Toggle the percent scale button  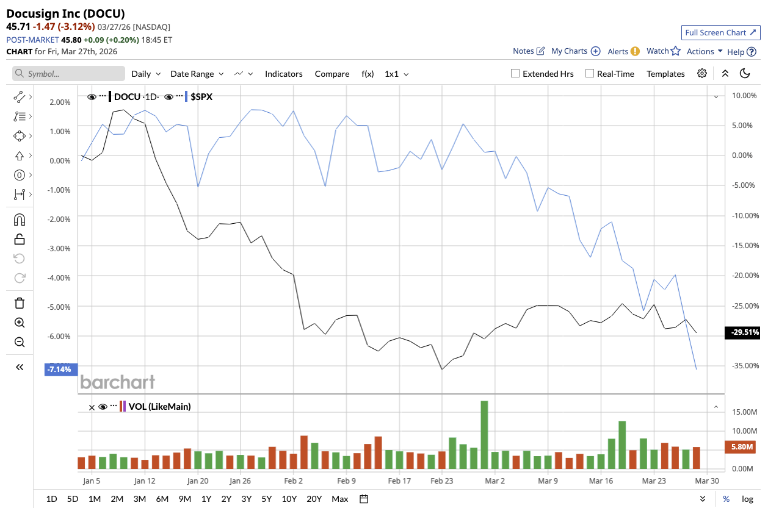click(x=726, y=499)
